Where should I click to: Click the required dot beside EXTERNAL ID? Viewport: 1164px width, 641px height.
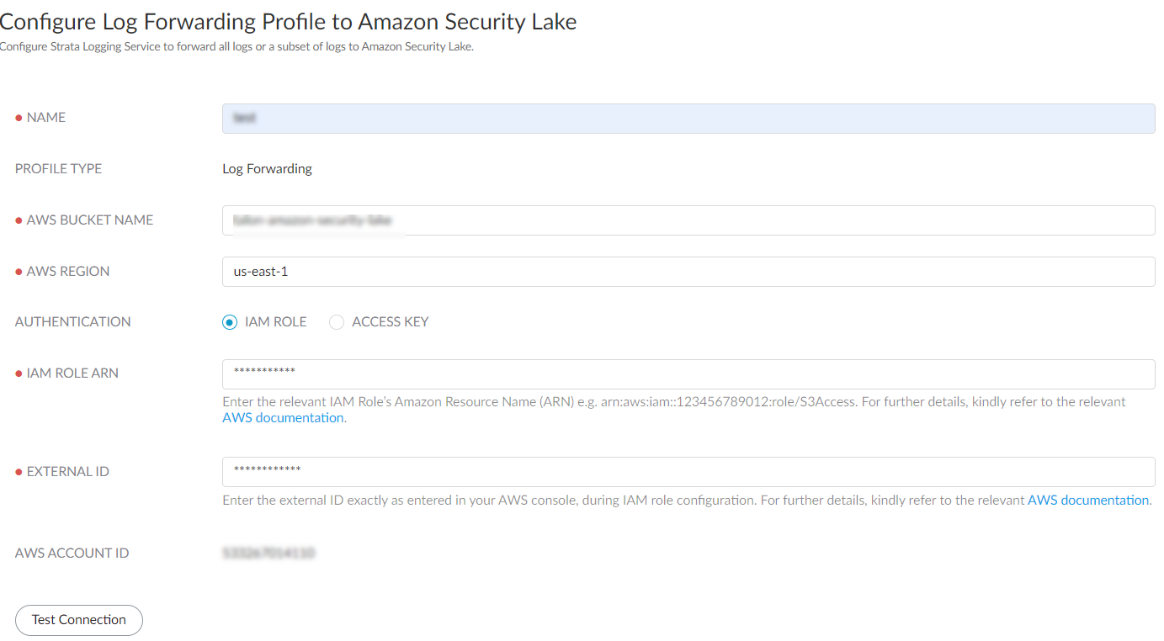(x=19, y=472)
